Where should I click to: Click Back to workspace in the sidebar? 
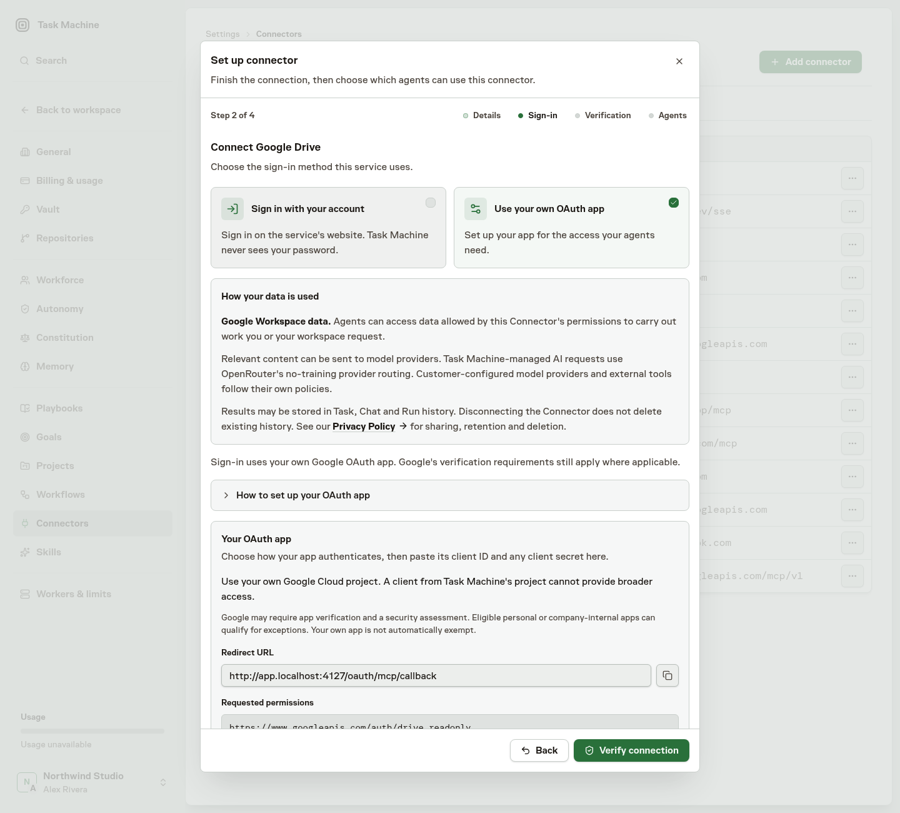[92, 110]
